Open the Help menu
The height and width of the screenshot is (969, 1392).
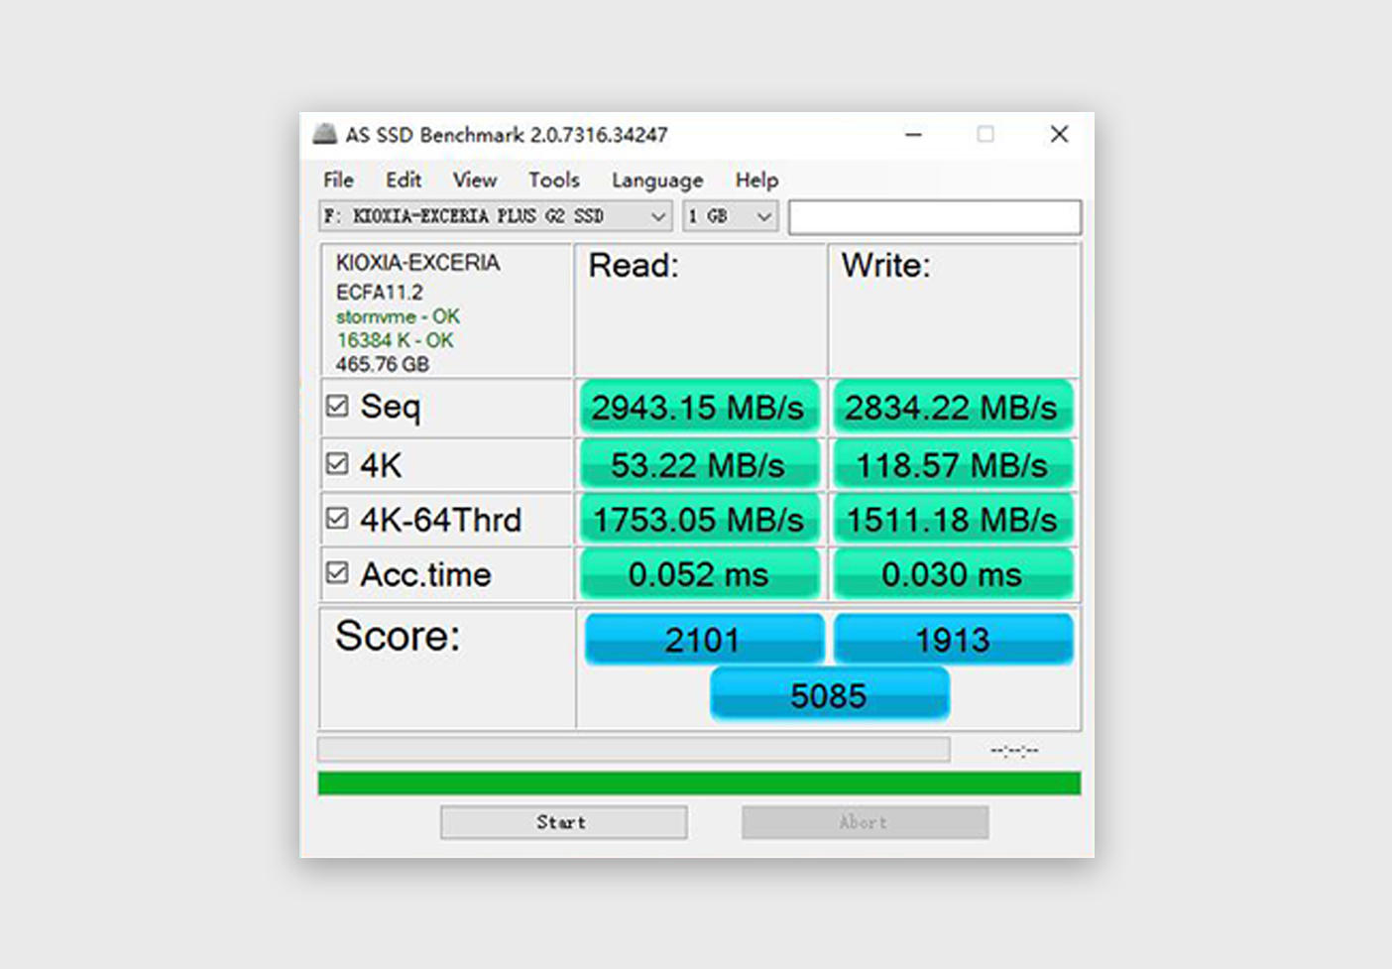[x=756, y=180]
